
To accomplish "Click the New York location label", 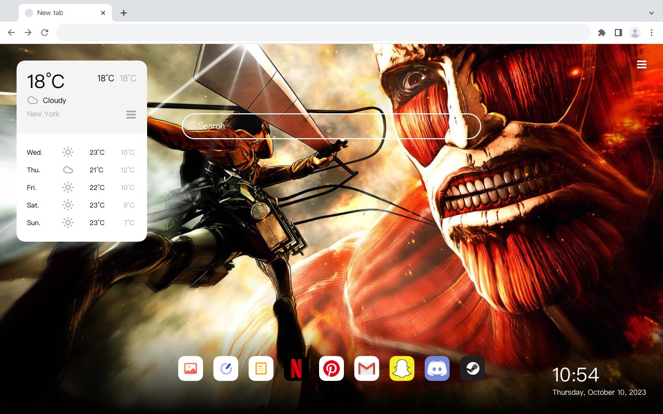I will coord(43,114).
